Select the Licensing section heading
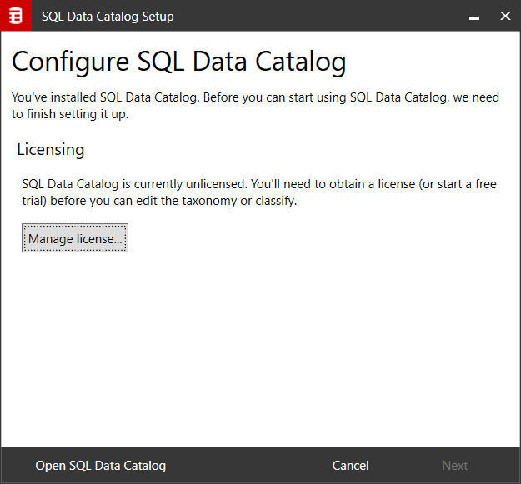The width and height of the screenshot is (521, 484). tap(51, 150)
